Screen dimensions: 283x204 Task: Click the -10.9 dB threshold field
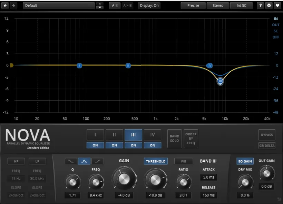coord(155,195)
